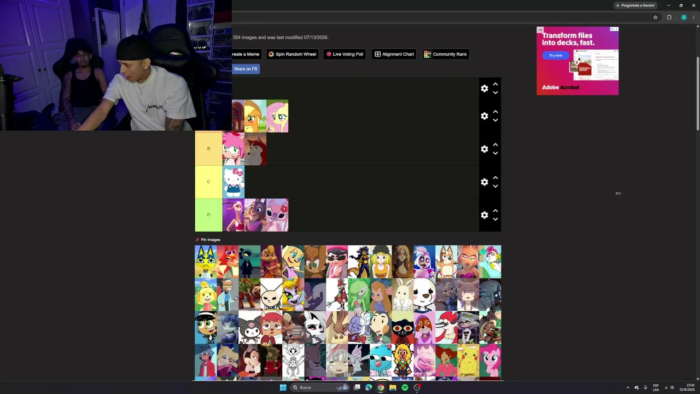Click the tier B label cell

pyautogui.click(x=208, y=149)
